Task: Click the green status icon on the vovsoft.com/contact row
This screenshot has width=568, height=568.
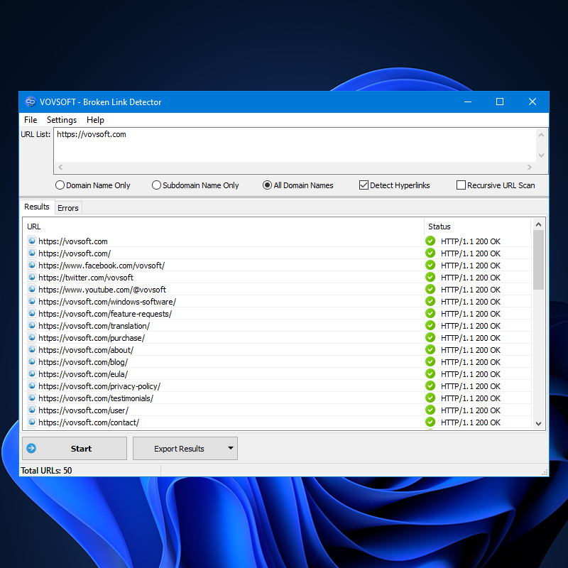Action: pos(430,422)
